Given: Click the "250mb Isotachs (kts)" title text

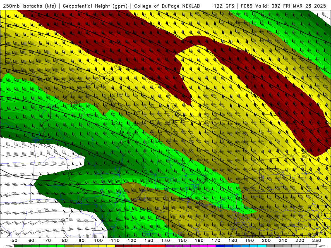Looking at the screenshot, I should (x=29, y=6).
